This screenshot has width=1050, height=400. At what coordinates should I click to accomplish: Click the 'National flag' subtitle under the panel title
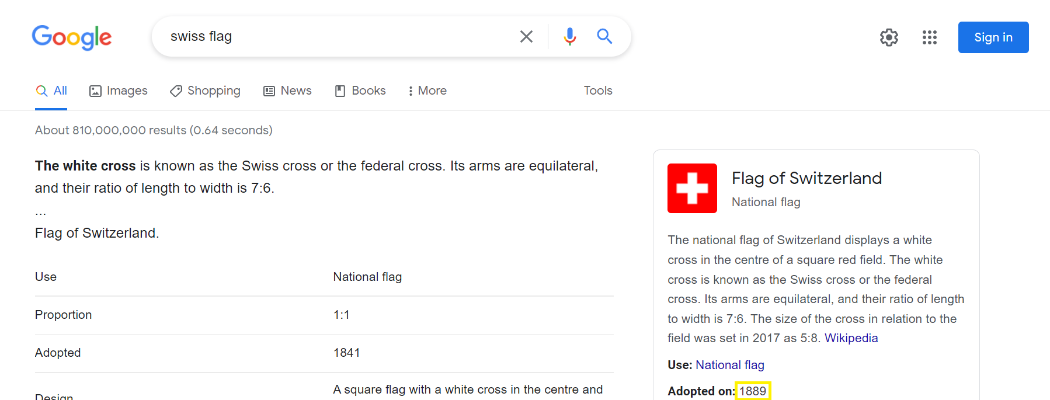pos(766,202)
